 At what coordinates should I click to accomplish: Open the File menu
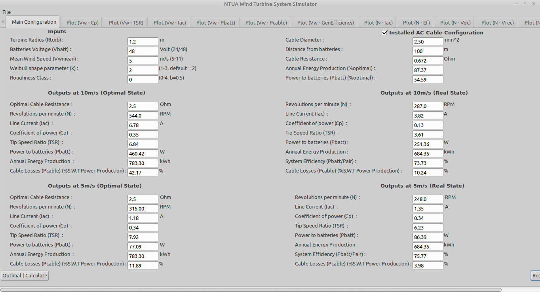(7, 12)
